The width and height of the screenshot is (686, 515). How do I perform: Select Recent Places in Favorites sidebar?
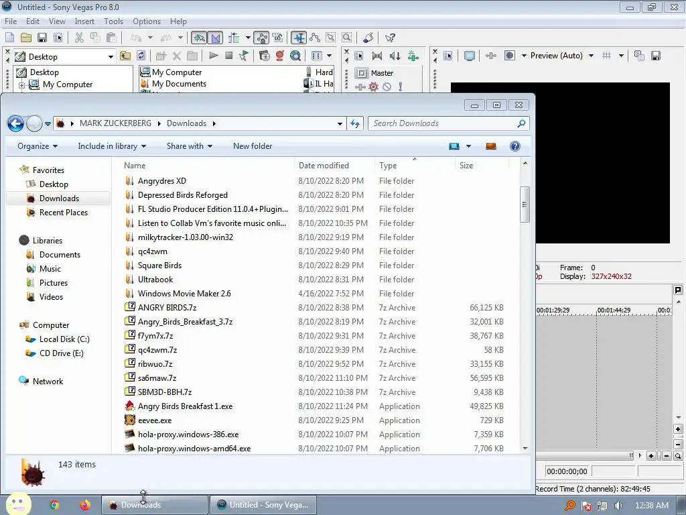click(64, 213)
